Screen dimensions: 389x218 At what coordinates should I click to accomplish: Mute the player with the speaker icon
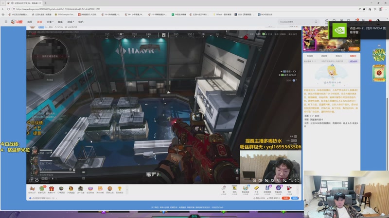260,181
